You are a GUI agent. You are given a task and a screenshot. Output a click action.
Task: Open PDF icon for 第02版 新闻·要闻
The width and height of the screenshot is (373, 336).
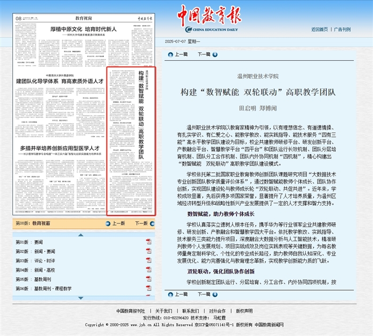(x=149, y=251)
